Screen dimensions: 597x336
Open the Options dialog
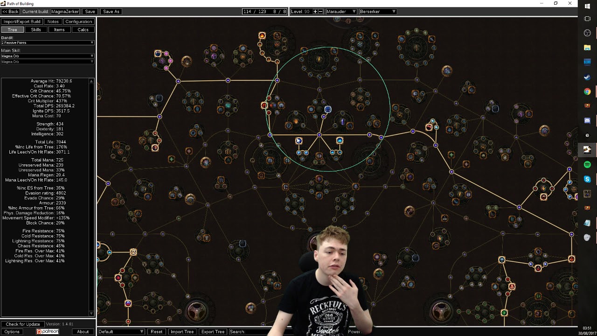[x=12, y=332]
